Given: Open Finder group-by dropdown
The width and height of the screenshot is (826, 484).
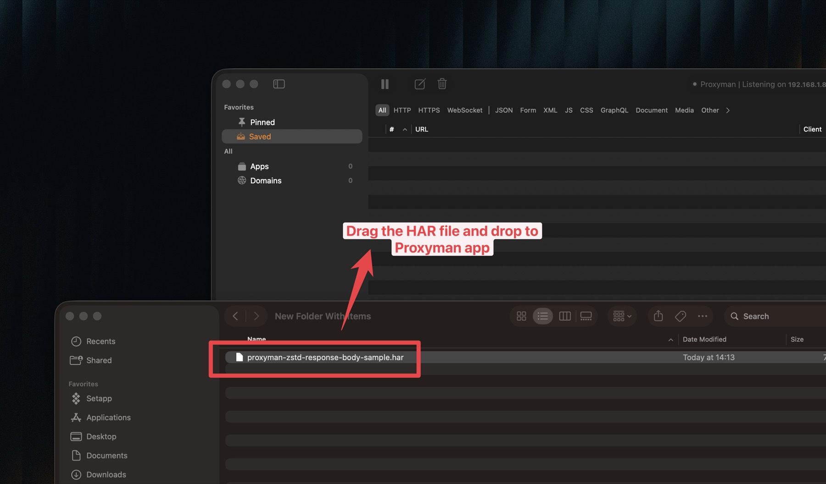Looking at the screenshot, I should pos(622,316).
